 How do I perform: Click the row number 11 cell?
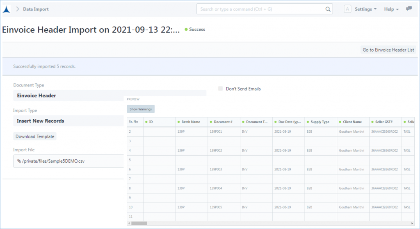click(x=135, y=217)
